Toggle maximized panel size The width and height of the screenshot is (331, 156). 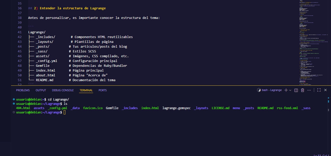[x=319, y=90]
